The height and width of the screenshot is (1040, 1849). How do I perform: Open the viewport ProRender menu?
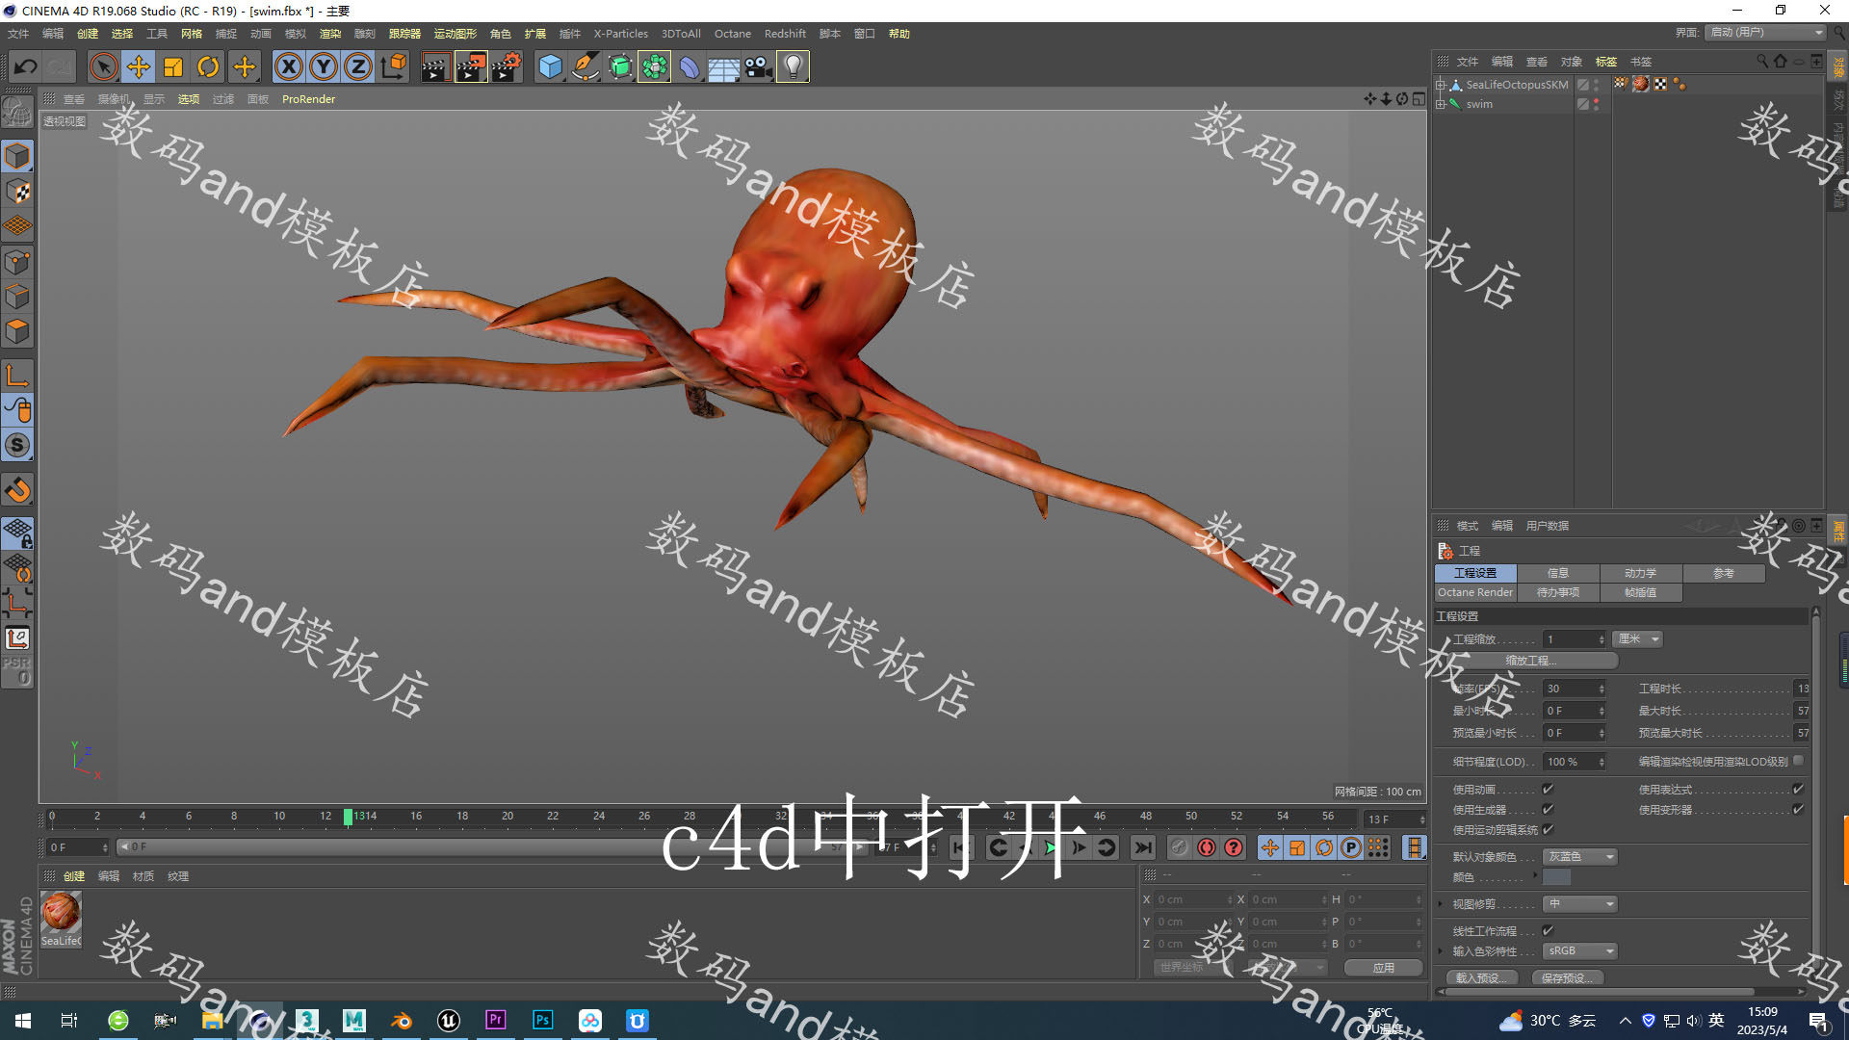point(308,99)
